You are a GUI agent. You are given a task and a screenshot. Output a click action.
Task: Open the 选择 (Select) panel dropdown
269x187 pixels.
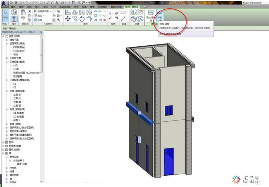click(x=6, y=24)
